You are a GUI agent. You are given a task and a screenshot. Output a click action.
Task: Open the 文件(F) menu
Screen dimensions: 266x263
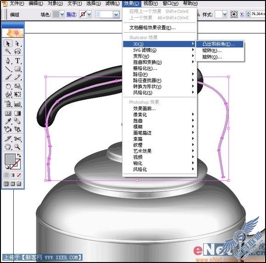17,3
